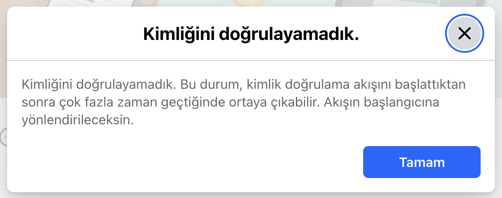Image resolution: width=502 pixels, height=198 pixels.
Task: Close the identity verification dialog with X
Action: point(464,33)
